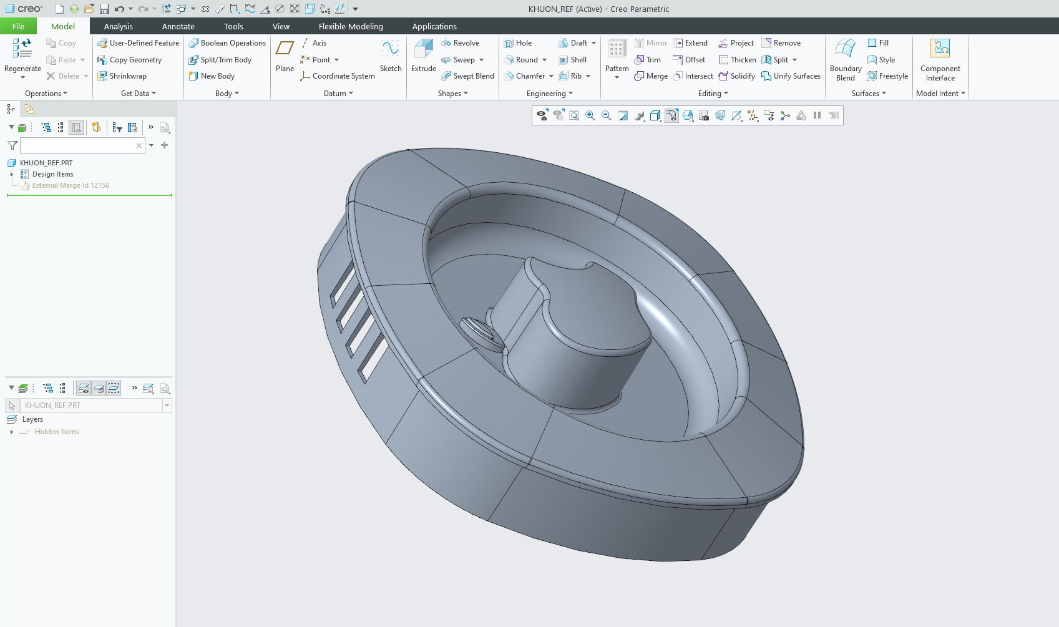Click the Refit view icon

click(x=573, y=116)
